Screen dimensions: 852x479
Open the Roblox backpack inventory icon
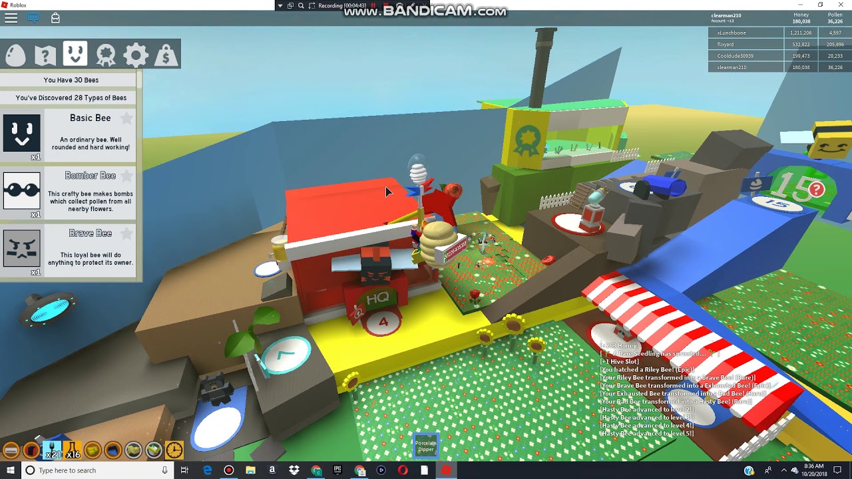click(x=55, y=18)
